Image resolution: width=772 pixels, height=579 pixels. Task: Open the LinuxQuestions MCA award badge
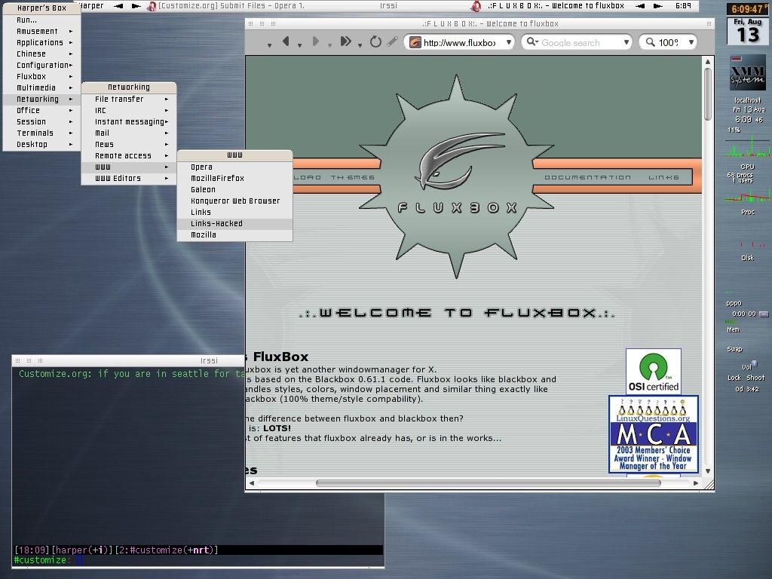pyautogui.click(x=654, y=434)
